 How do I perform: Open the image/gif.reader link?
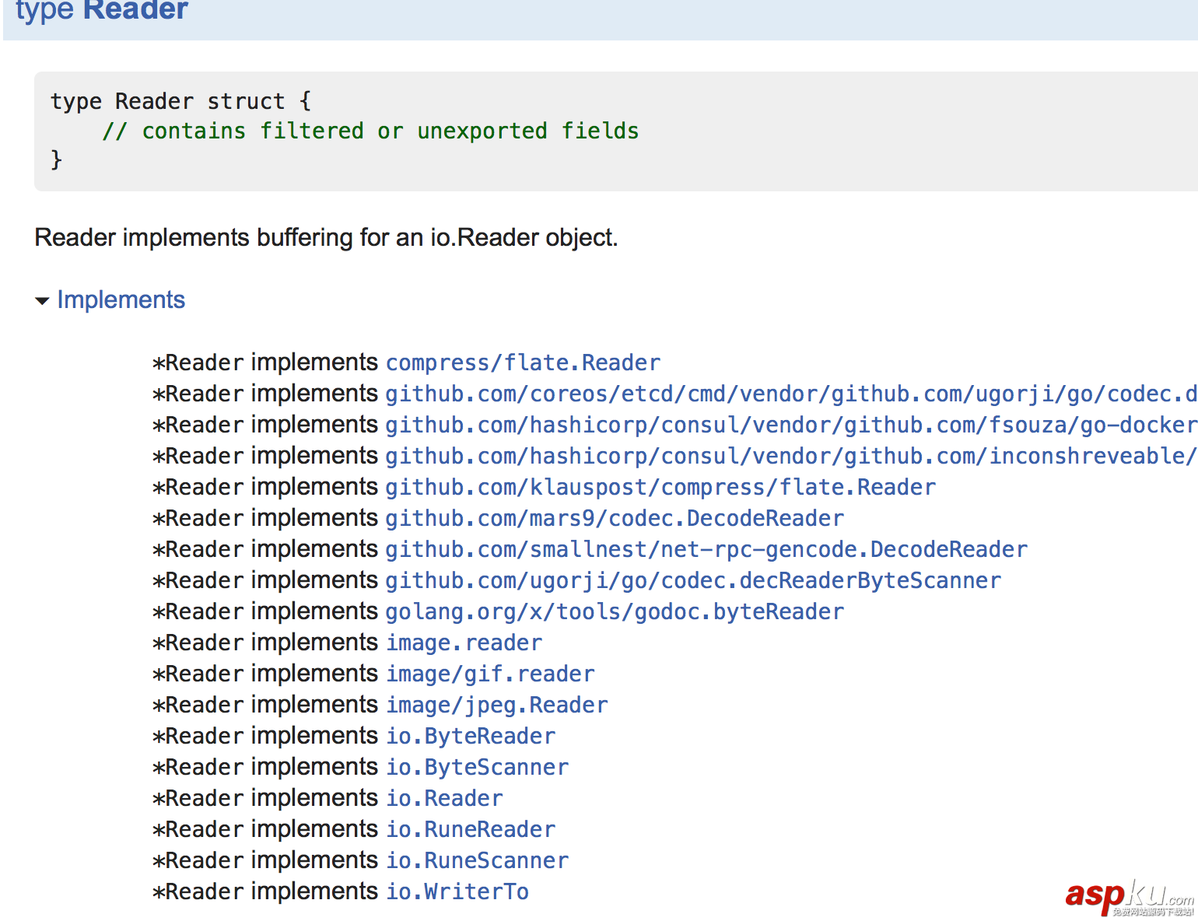pos(490,674)
